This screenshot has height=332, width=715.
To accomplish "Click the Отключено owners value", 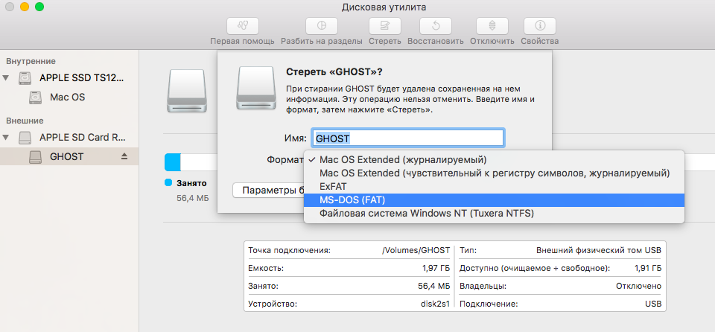I will click(638, 286).
